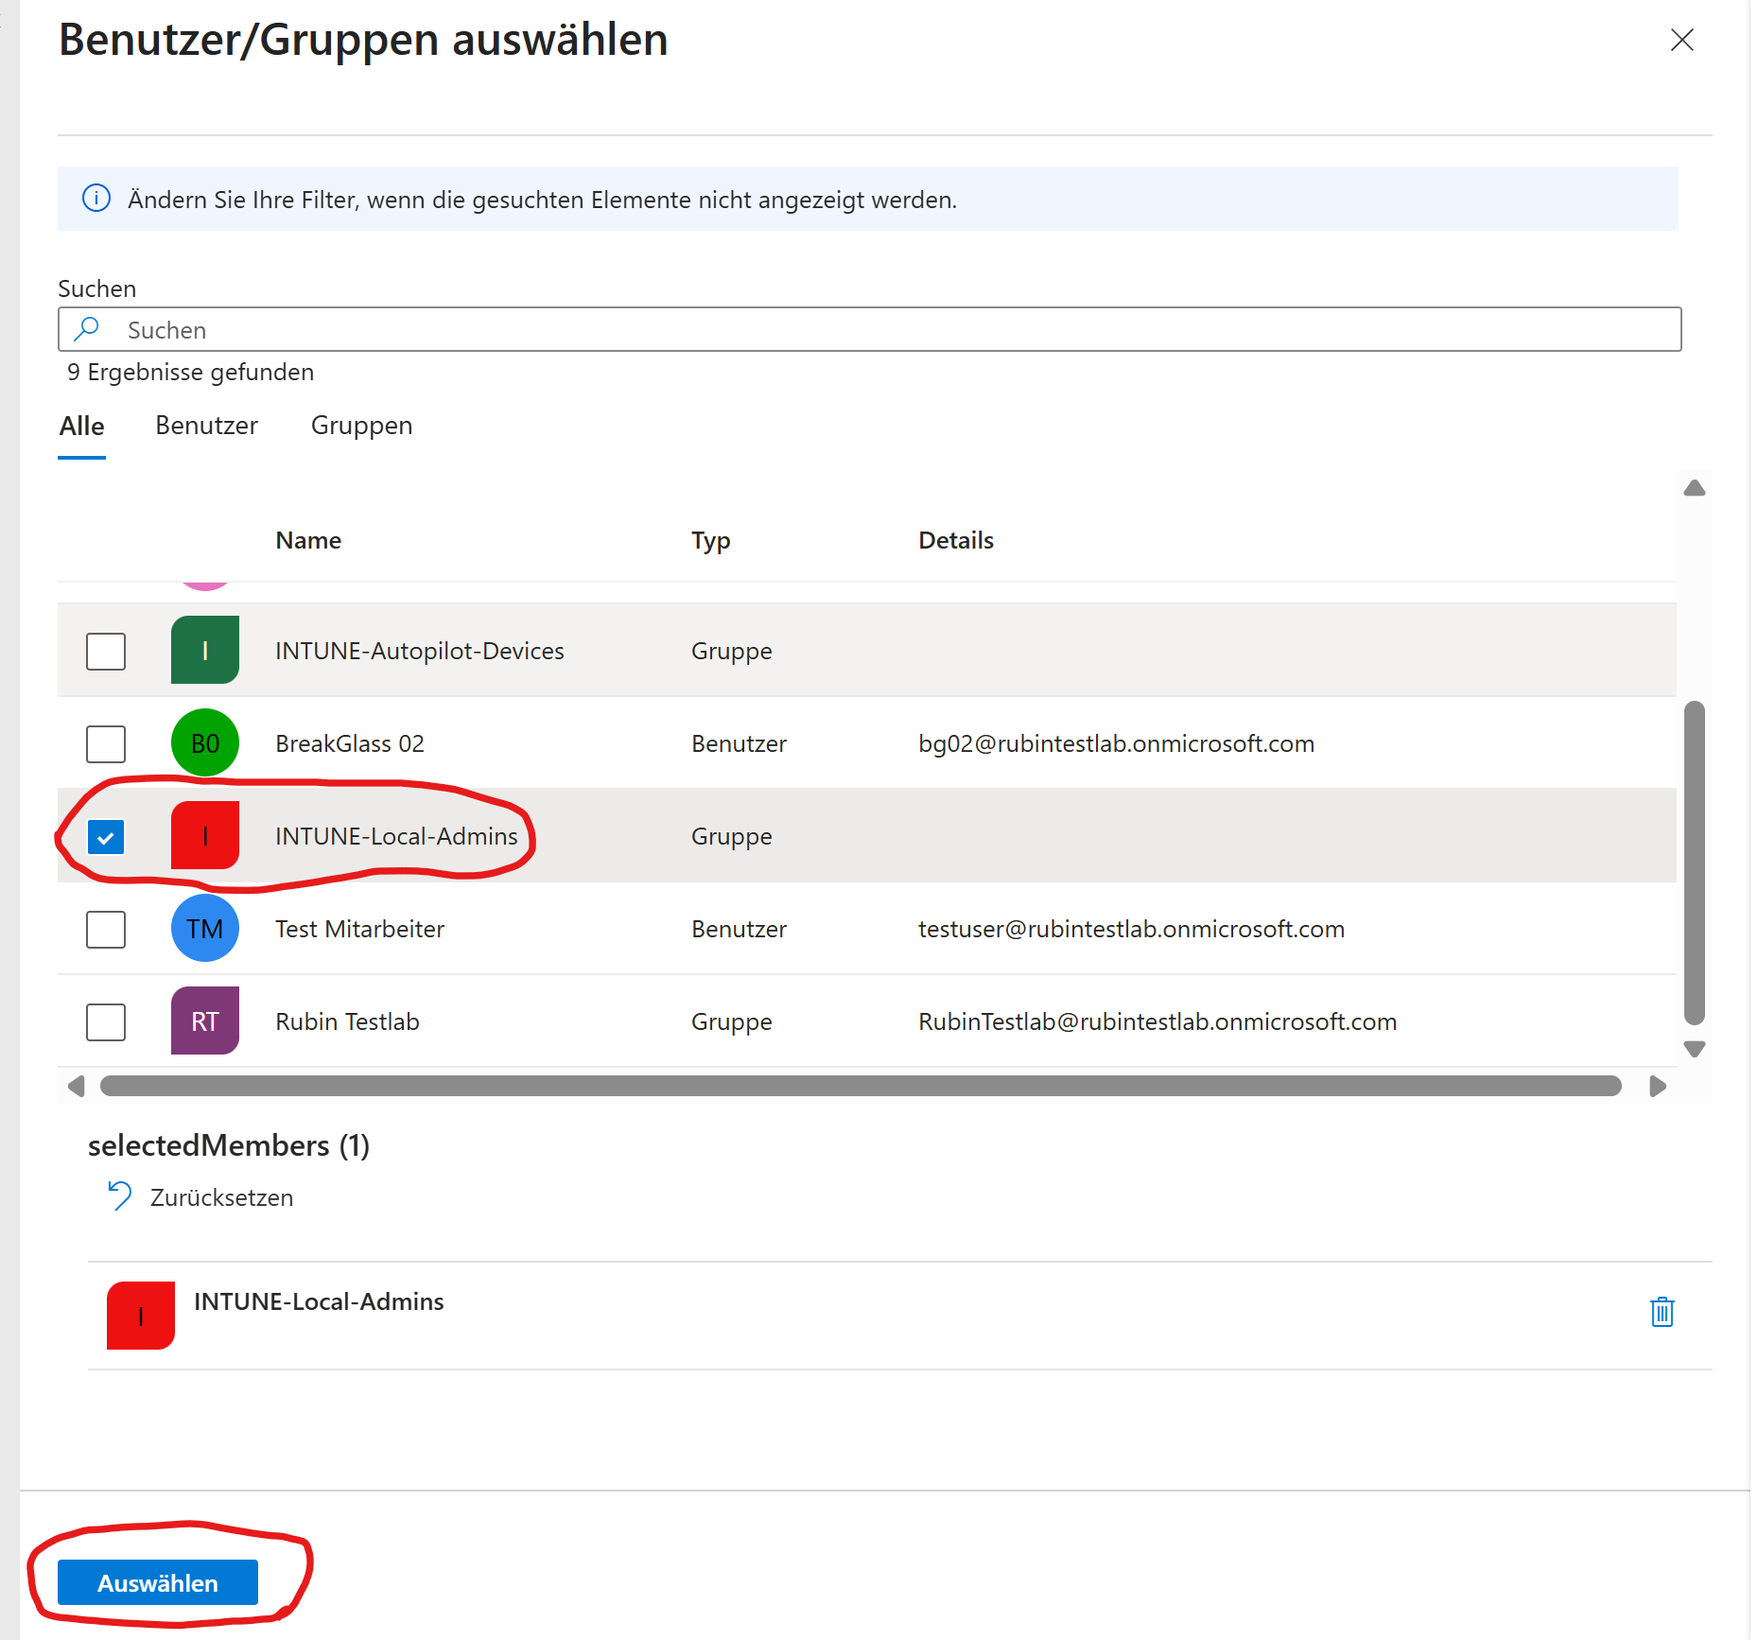Click the Test Mitarbeiter TM avatar
The height and width of the screenshot is (1640, 1758).
204,929
